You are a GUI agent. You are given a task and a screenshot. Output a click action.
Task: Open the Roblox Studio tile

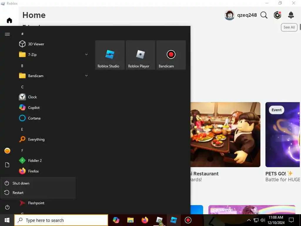click(x=110, y=55)
